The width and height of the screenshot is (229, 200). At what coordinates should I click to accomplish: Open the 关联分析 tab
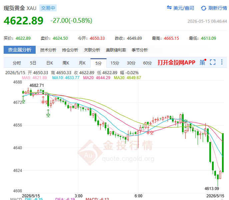[92, 50]
